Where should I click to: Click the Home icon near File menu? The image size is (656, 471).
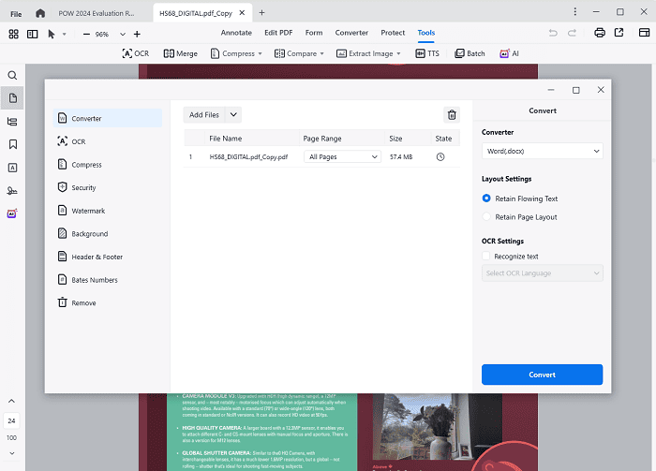(40, 13)
